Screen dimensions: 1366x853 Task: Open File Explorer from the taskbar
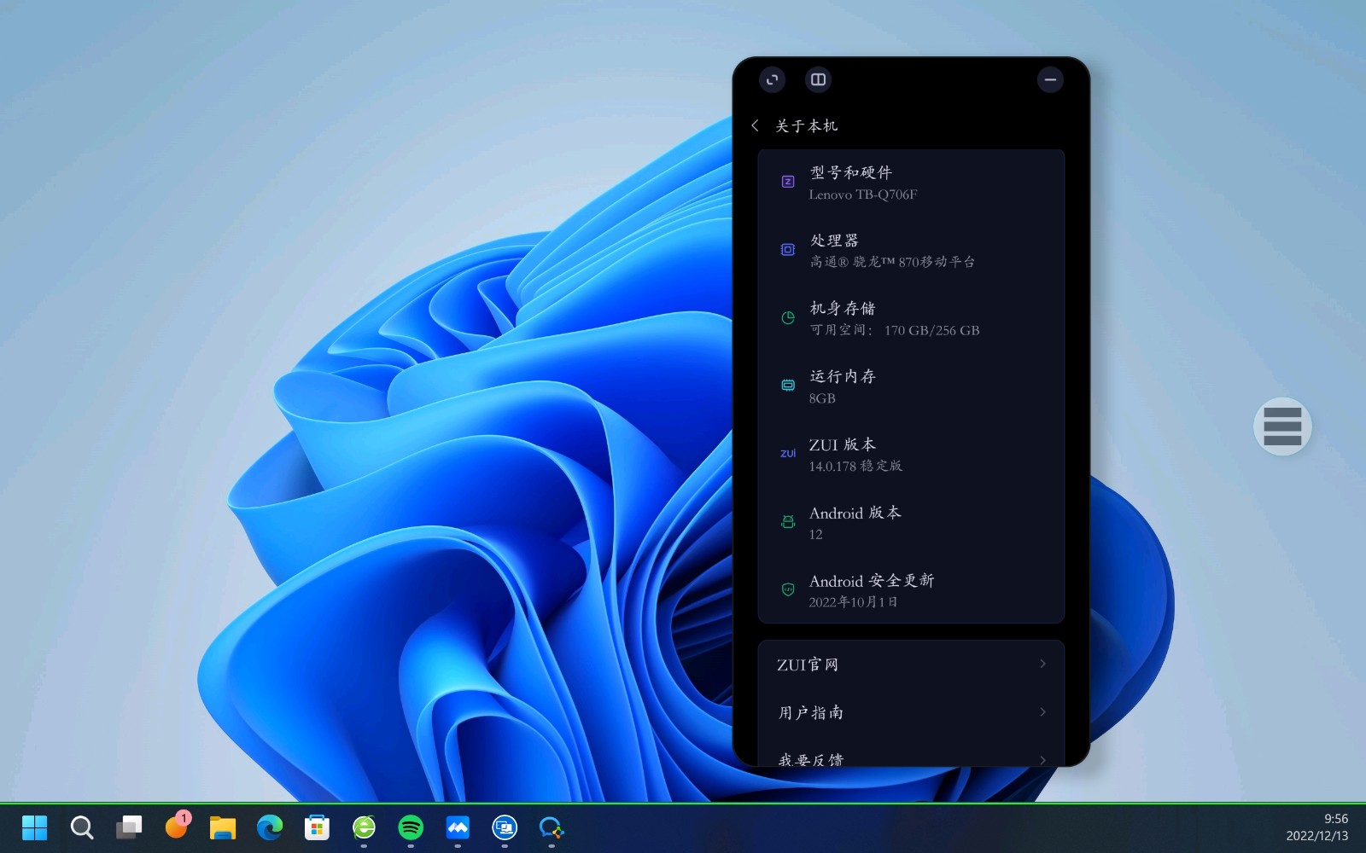[x=223, y=827]
